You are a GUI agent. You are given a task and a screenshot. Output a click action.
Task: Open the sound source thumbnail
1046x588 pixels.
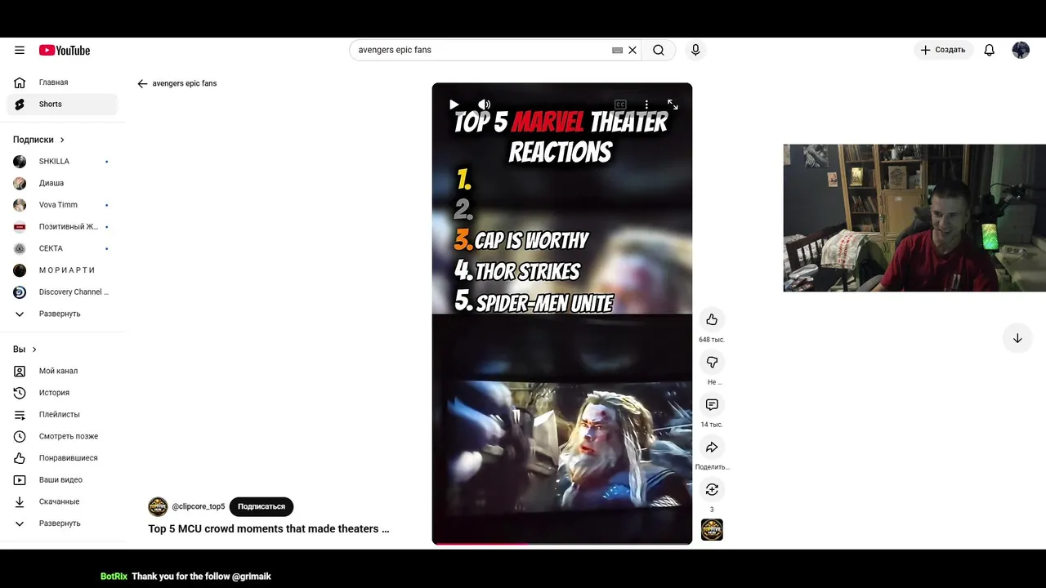pyautogui.click(x=712, y=530)
